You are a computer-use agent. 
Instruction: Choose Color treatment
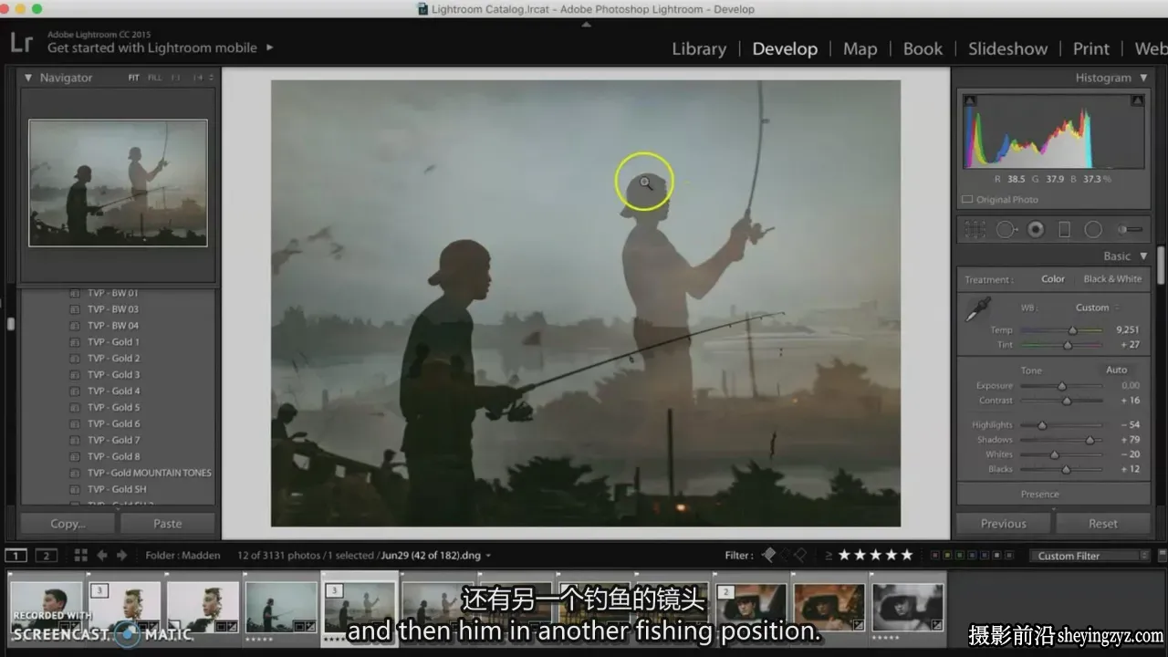pyautogui.click(x=1053, y=279)
